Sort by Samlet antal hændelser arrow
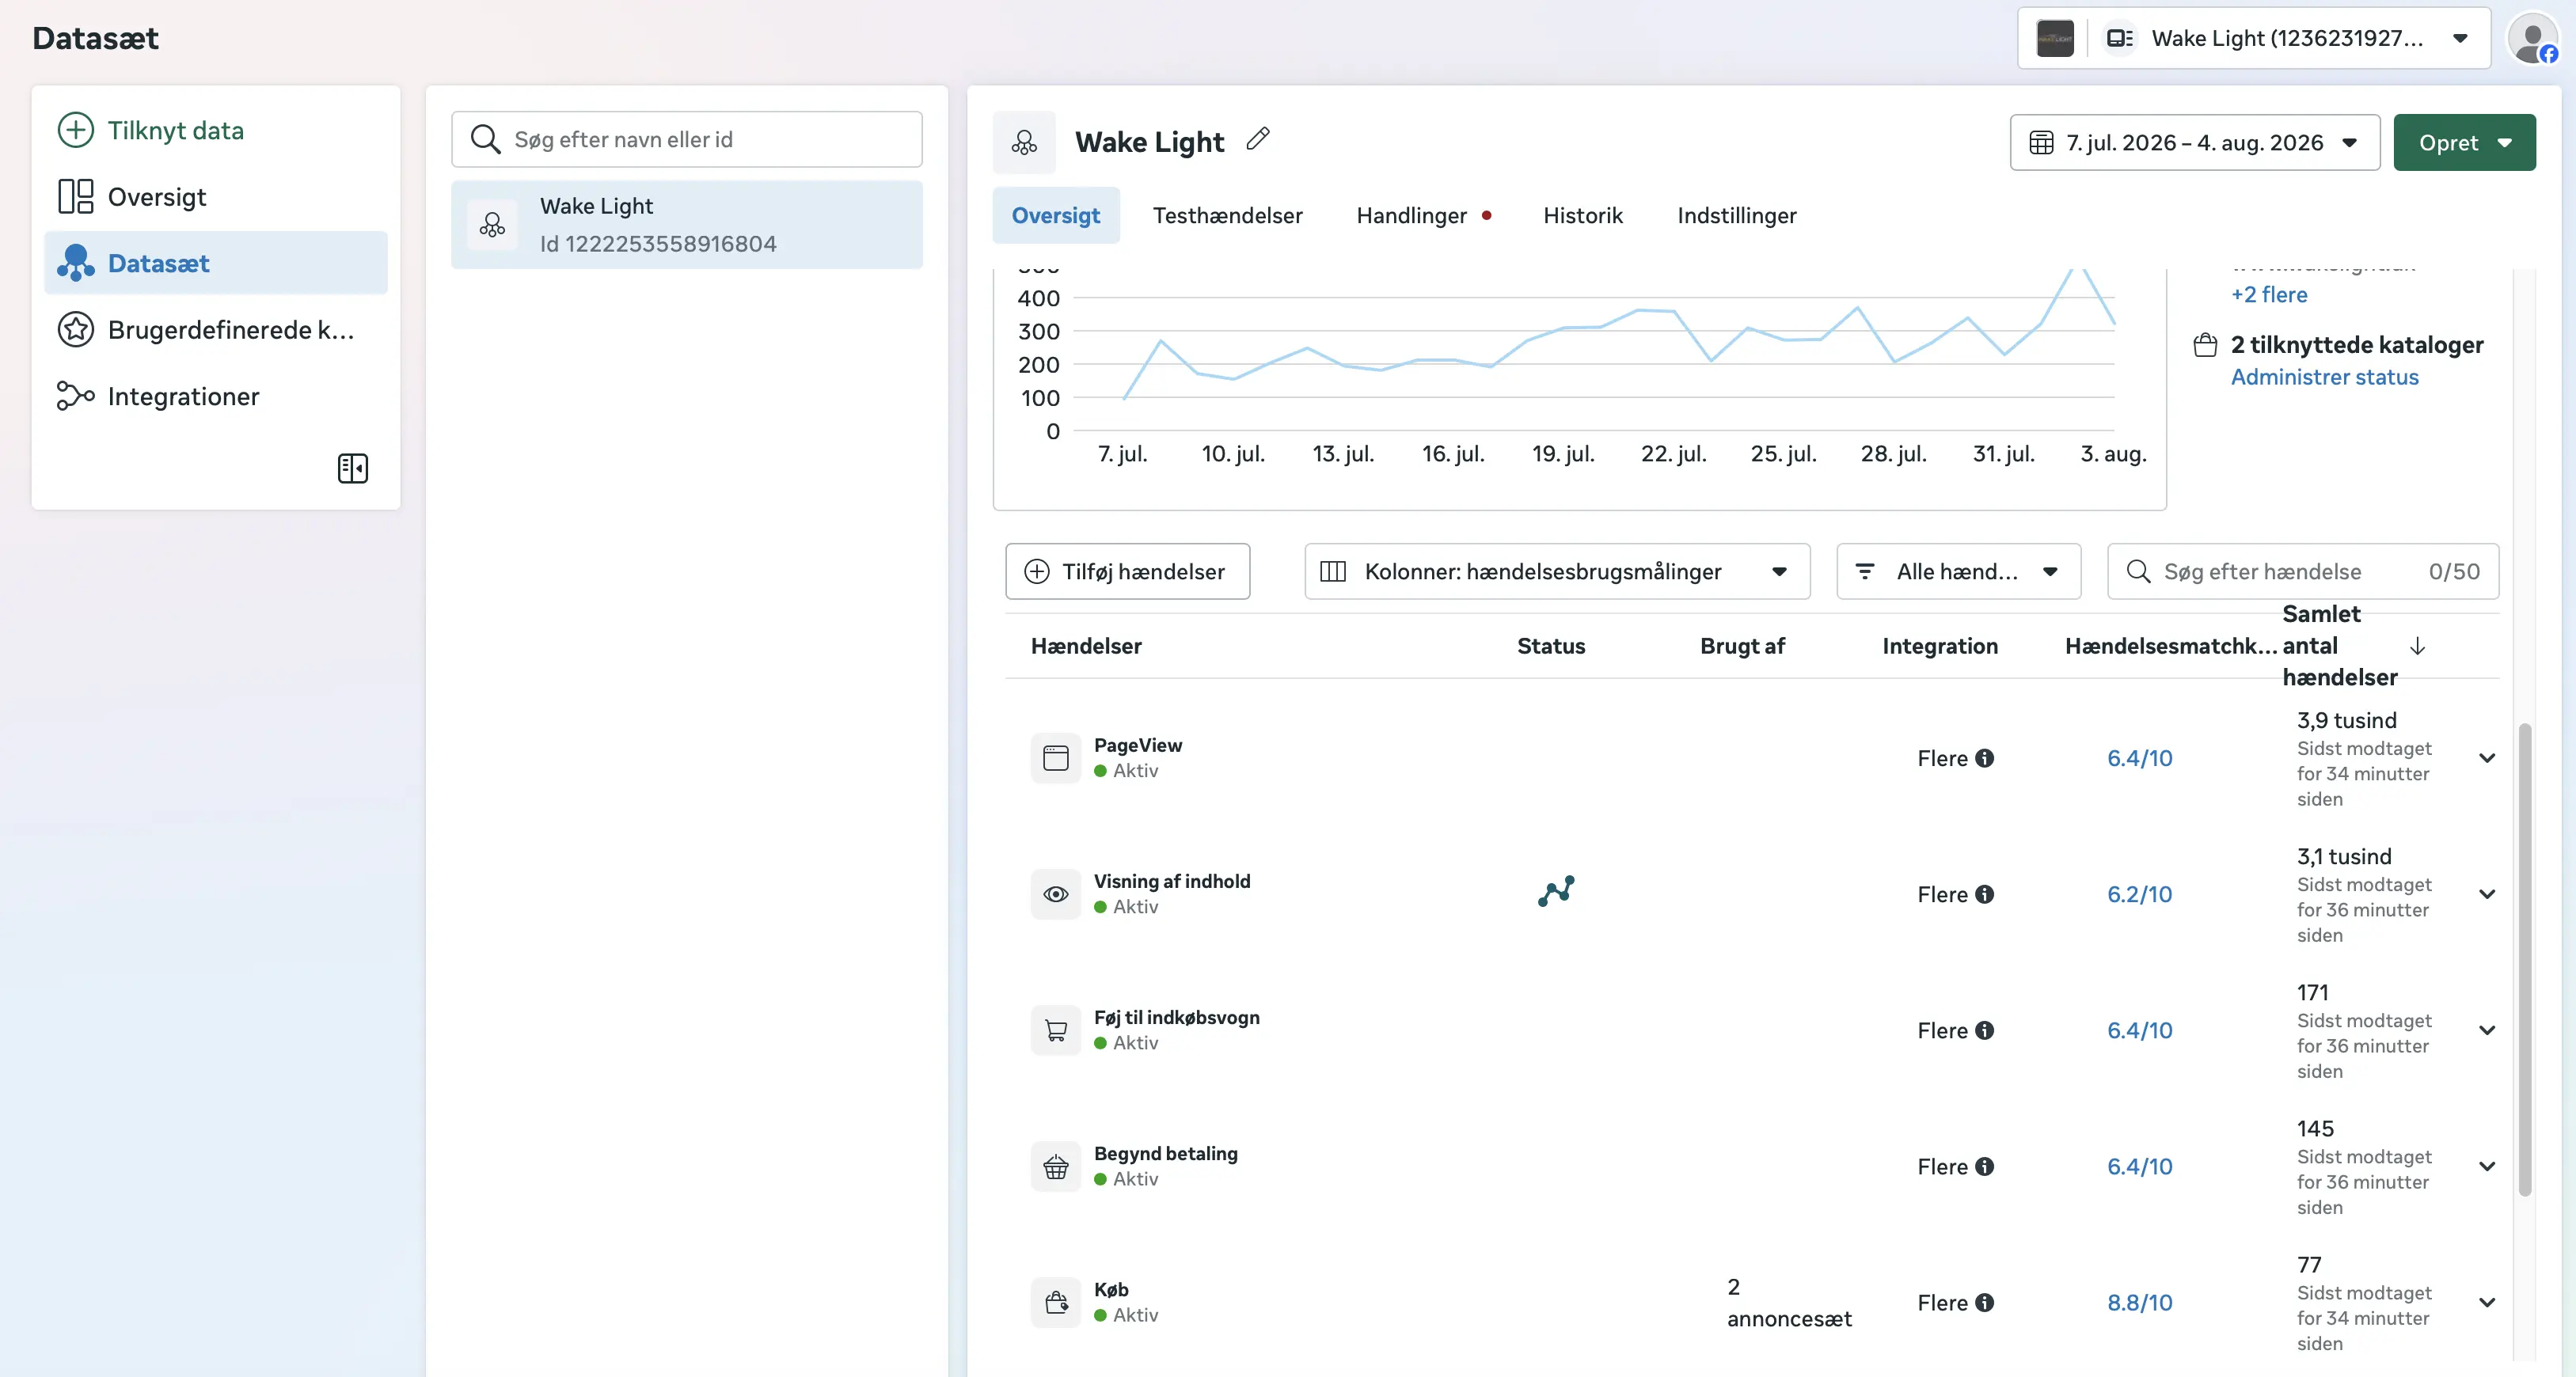Image resolution: width=2576 pixels, height=1377 pixels. [x=2417, y=646]
